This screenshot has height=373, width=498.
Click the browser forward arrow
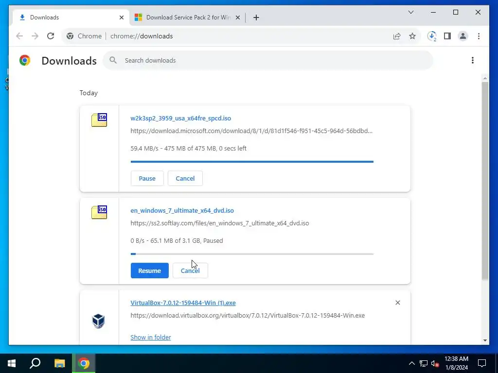(x=35, y=36)
